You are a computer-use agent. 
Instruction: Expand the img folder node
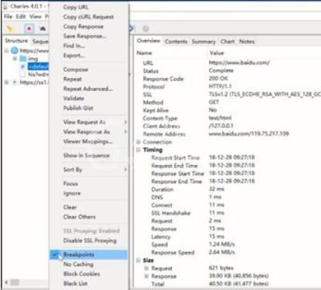[x=15, y=59]
